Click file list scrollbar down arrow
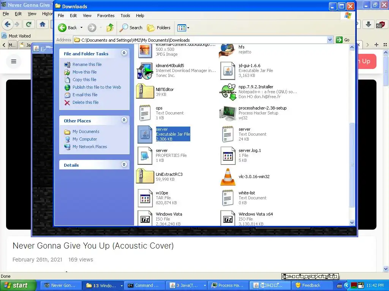The image size is (389, 291). pos(352,222)
